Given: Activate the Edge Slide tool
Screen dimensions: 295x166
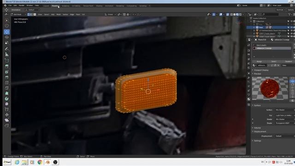Looking at the screenshot, I should (7, 109).
